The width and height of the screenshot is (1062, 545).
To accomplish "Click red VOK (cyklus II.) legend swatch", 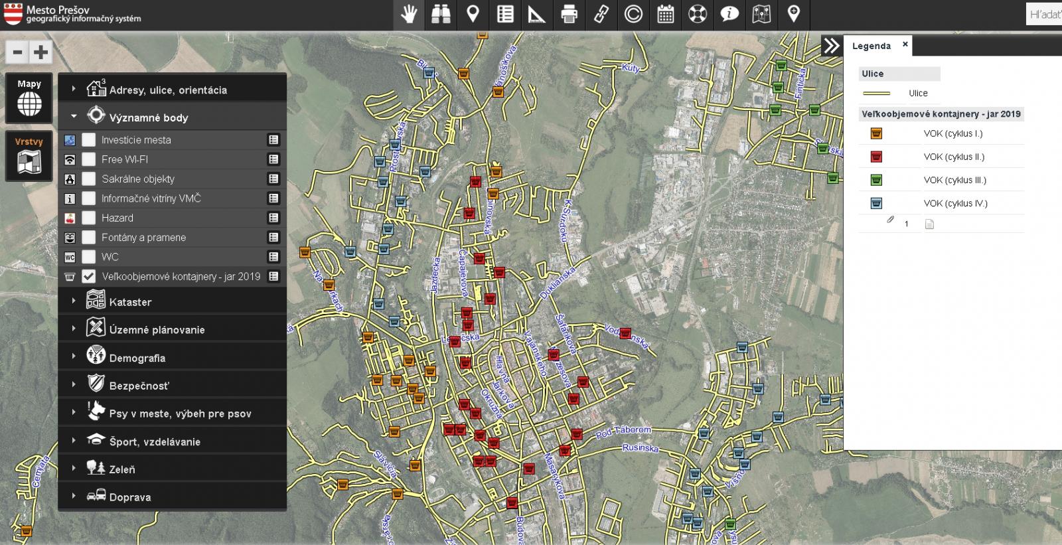I will [x=876, y=157].
